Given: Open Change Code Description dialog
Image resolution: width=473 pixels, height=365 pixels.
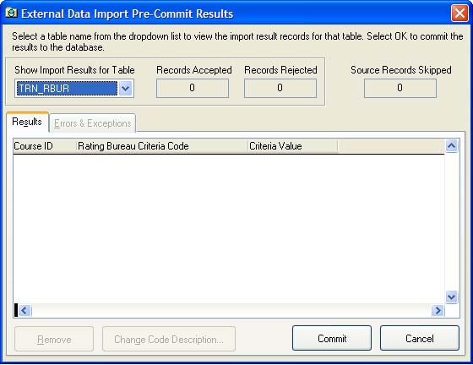Looking at the screenshot, I should 169,339.
